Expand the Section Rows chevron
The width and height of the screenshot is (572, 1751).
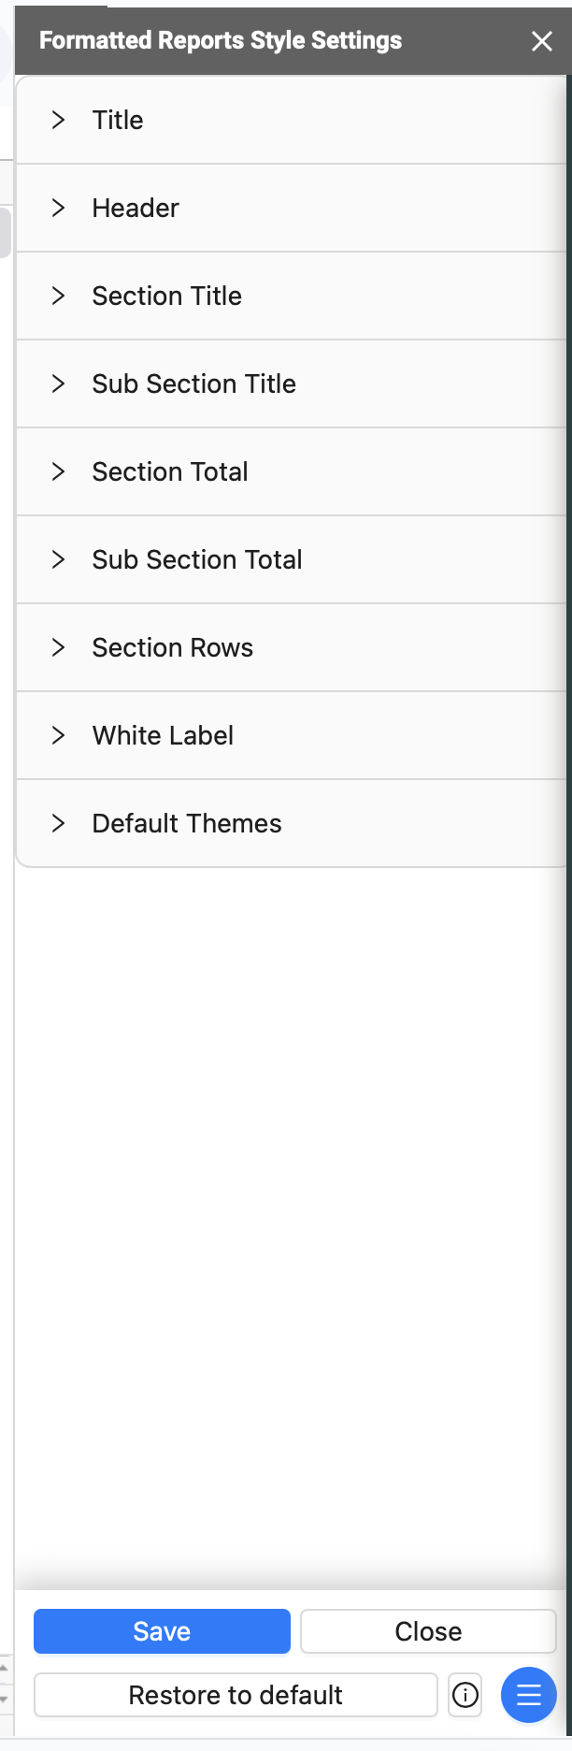pyautogui.click(x=58, y=647)
